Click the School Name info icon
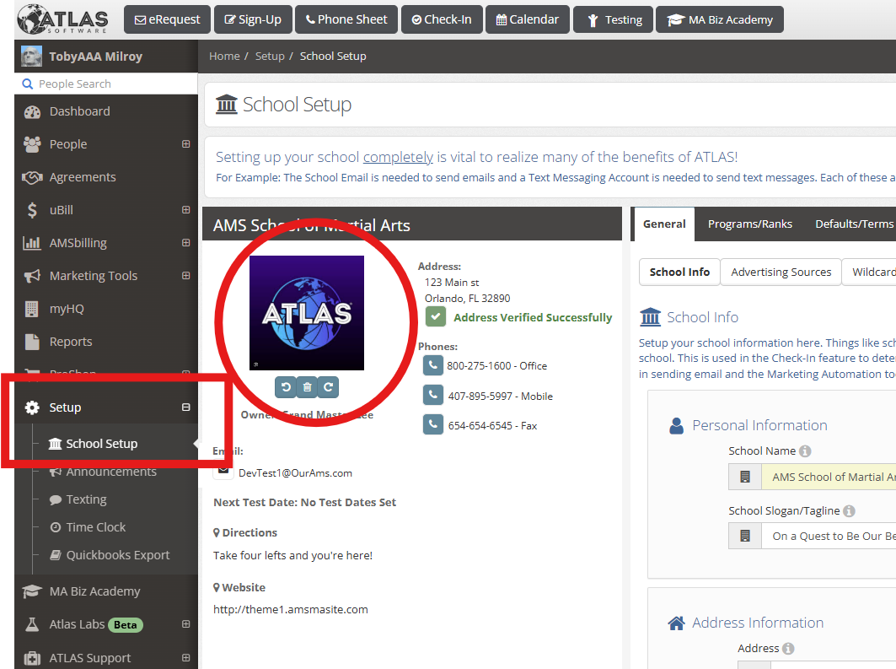 pyautogui.click(x=805, y=451)
